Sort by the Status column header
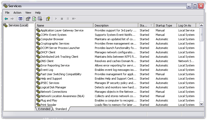Viewport: 207px width, 120px height. click(146, 25)
